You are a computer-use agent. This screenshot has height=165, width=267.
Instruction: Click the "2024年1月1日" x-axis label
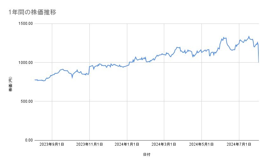coord(127,145)
